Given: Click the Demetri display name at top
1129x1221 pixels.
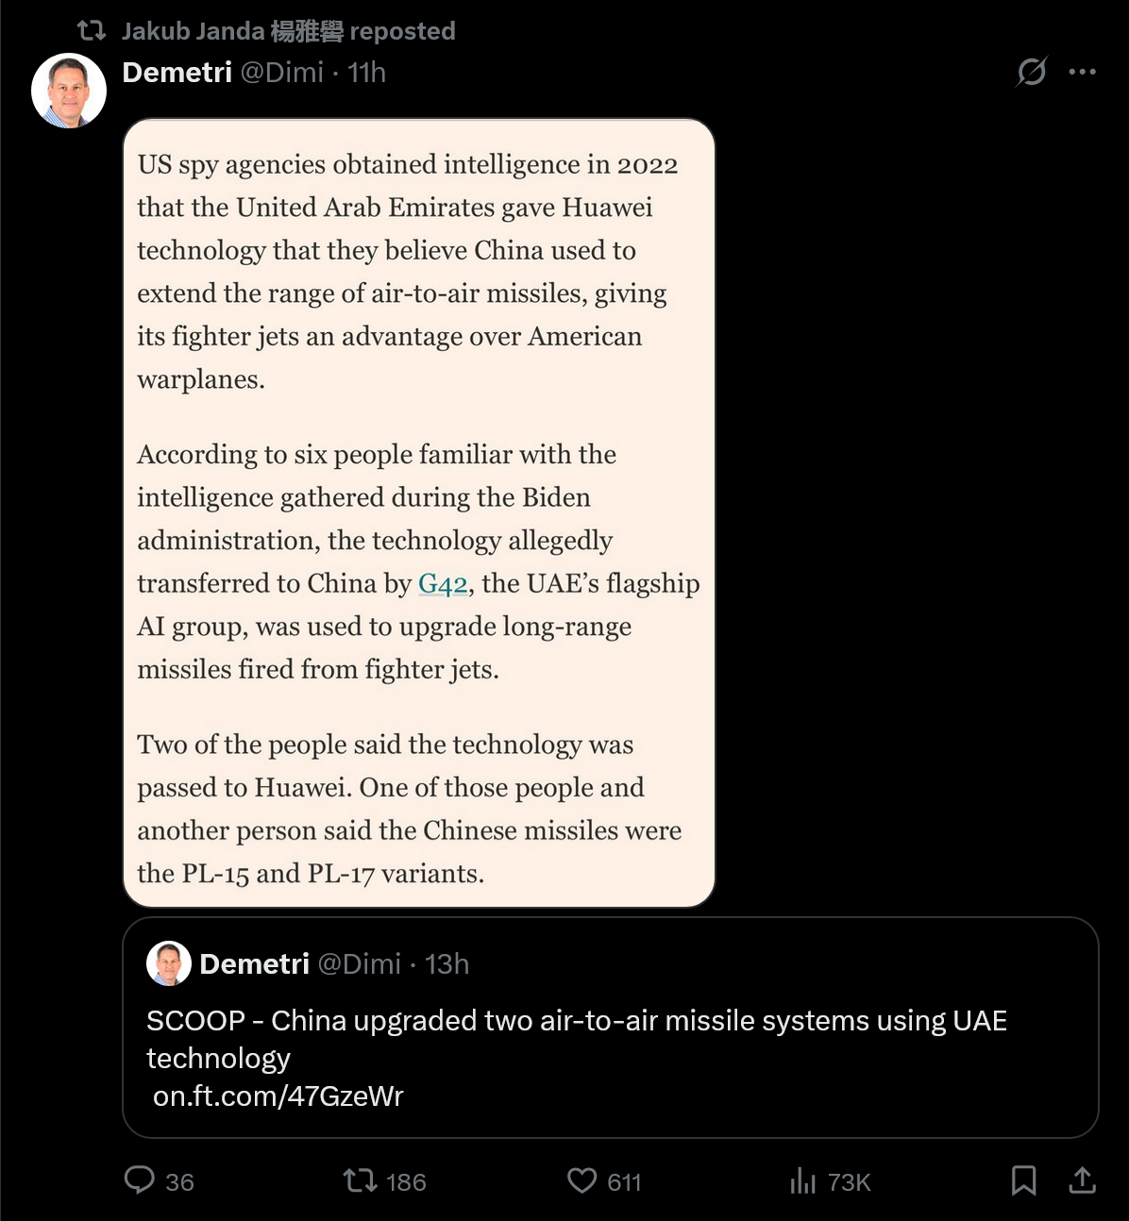Looking at the screenshot, I should tap(177, 73).
